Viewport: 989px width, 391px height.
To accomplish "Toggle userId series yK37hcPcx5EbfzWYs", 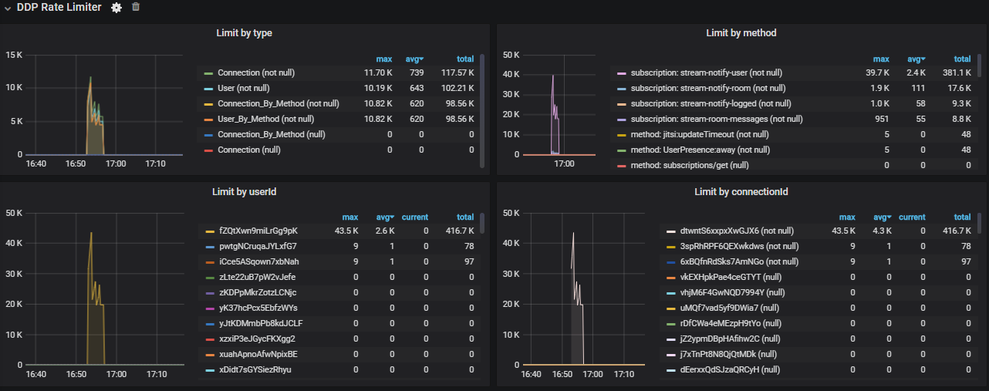I will (x=258, y=308).
